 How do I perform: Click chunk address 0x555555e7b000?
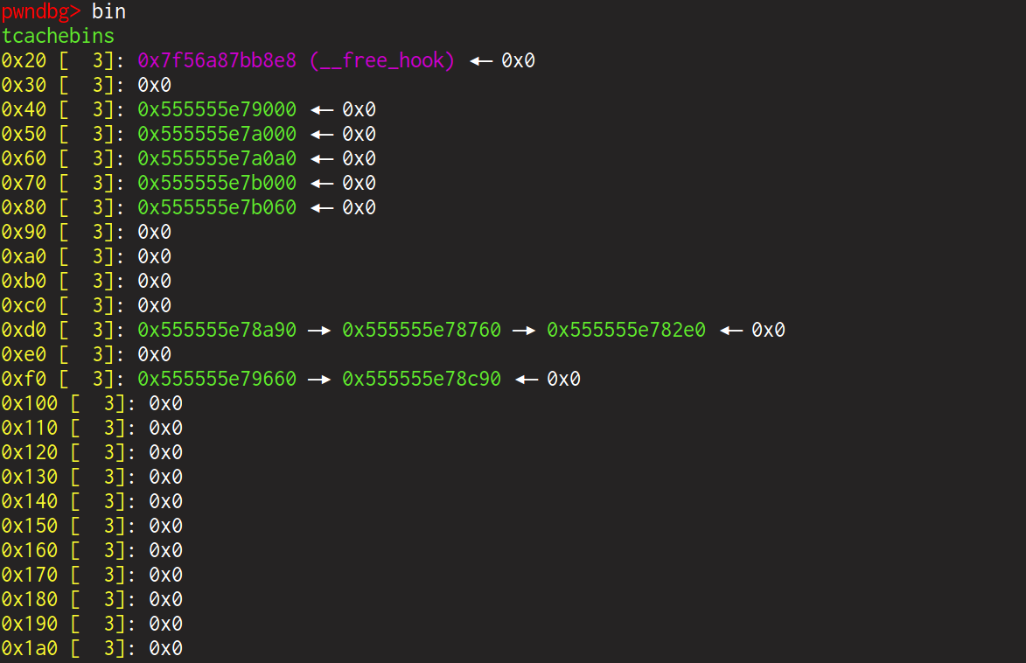tap(217, 184)
